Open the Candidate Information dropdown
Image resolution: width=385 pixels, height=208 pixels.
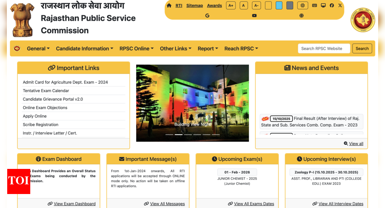(84, 48)
